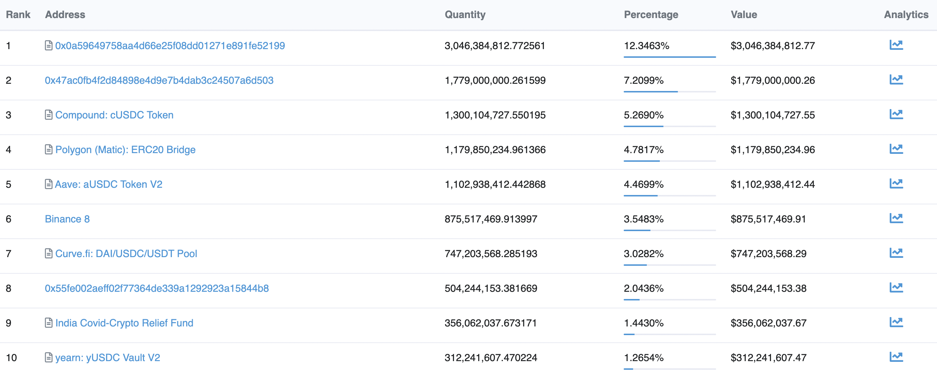
Task: Click contract icon beside yearn yUSDC Vault
Action: click(48, 358)
